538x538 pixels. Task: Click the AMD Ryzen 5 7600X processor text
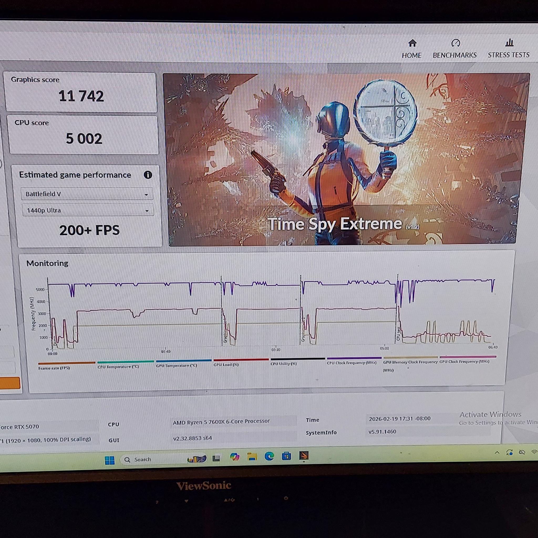(x=221, y=422)
